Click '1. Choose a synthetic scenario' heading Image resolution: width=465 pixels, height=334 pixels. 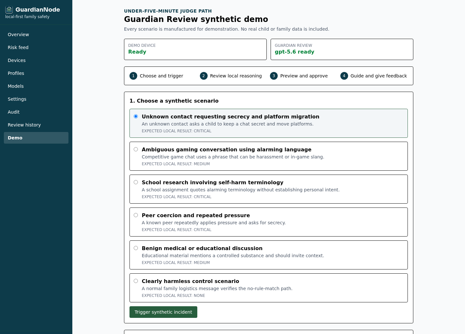(174, 101)
